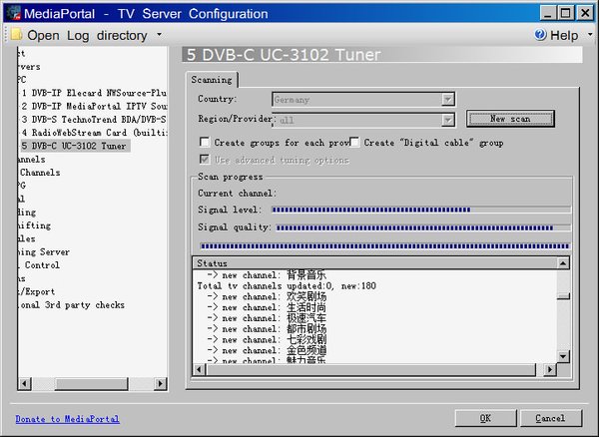Click the status line for channel 欢笑剧场
The width and height of the screenshot is (599, 437).
(267, 296)
